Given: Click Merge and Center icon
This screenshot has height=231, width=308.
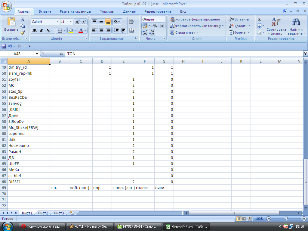Looking at the screenshot, I should point(132,30).
